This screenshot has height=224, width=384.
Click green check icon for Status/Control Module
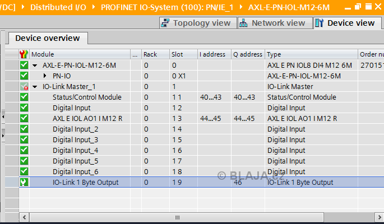(24, 97)
